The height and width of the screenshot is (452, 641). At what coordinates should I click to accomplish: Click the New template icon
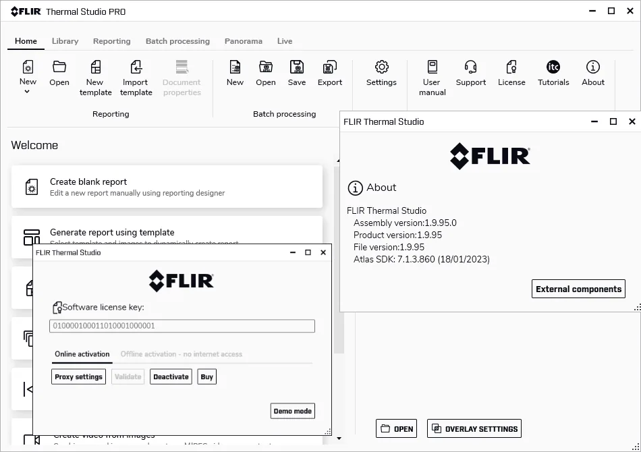click(x=95, y=67)
